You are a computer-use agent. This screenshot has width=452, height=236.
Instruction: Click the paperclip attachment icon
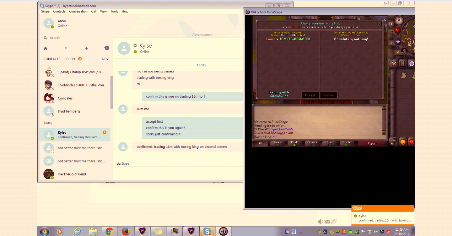[334, 222]
